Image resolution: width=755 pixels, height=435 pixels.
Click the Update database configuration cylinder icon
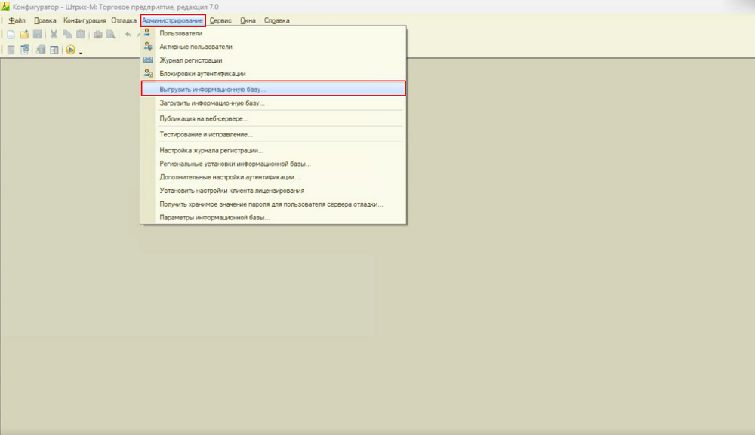coord(41,50)
